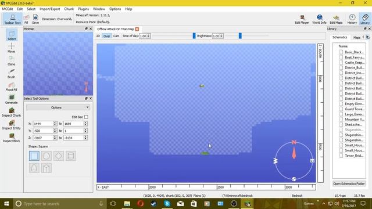Image resolution: width=372 pixels, height=209 pixels.
Task: Move the Brightness slider handle
Action: [240, 36]
